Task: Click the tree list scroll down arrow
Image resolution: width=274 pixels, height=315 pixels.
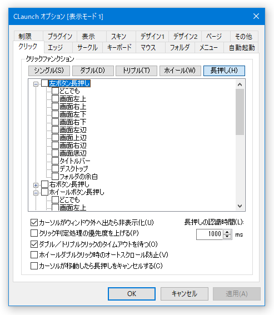Action: (x=240, y=206)
